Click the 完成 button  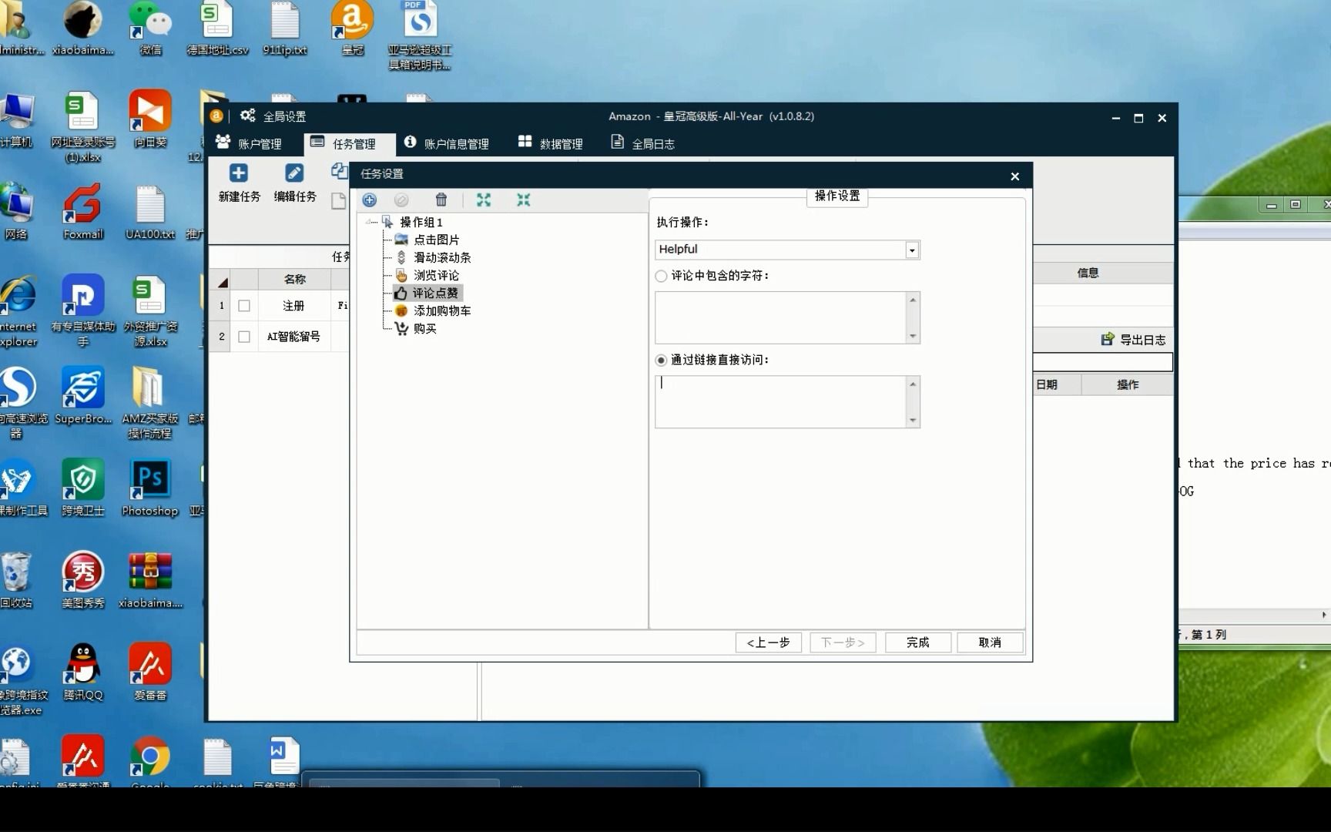click(x=917, y=642)
